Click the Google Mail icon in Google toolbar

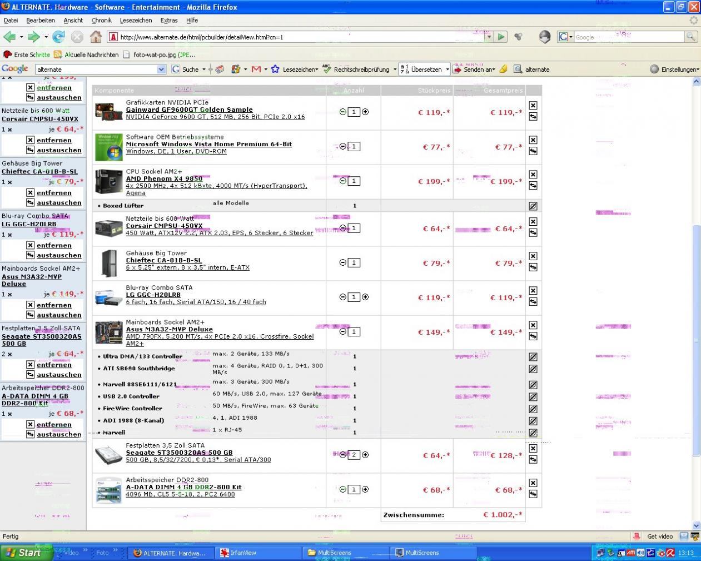pos(256,69)
